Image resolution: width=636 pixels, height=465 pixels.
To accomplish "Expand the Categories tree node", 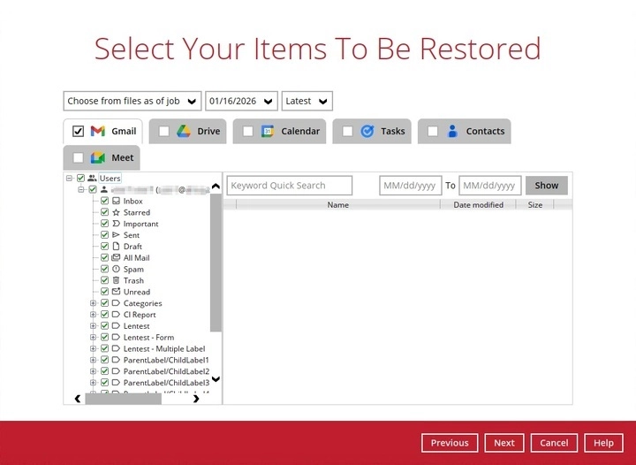I will pyautogui.click(x=93, y=303).
